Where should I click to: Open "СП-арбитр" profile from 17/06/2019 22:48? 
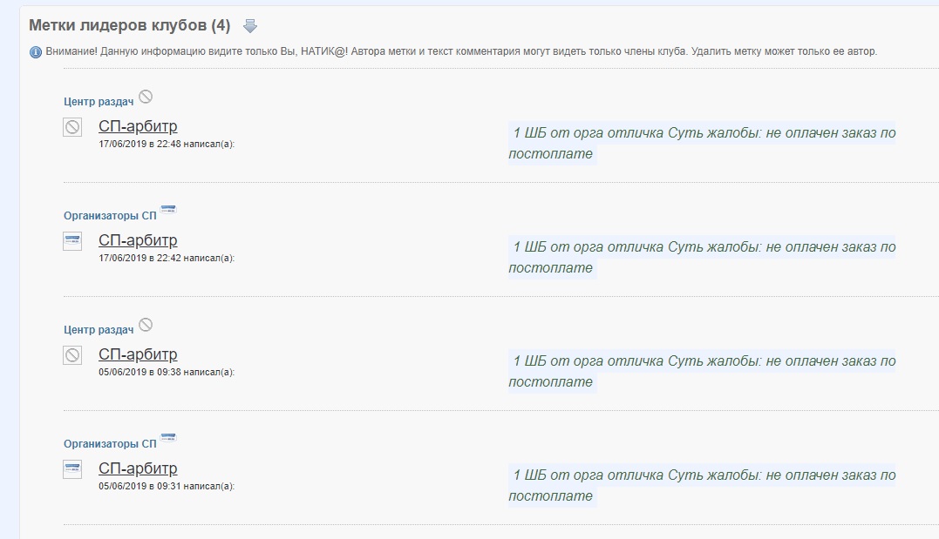(138, 126)
